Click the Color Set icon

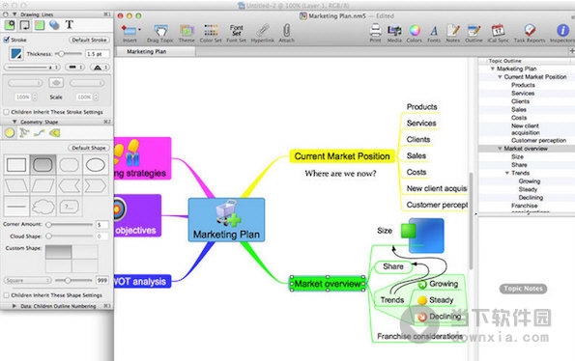211,30
